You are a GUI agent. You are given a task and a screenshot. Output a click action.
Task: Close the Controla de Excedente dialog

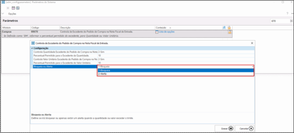point(252,43)
